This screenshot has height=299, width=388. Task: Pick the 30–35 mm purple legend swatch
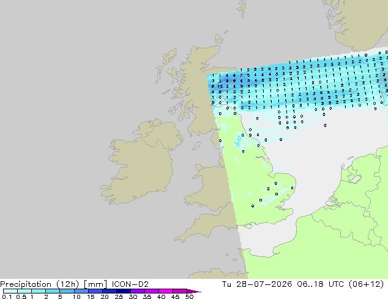pos(138,291)
